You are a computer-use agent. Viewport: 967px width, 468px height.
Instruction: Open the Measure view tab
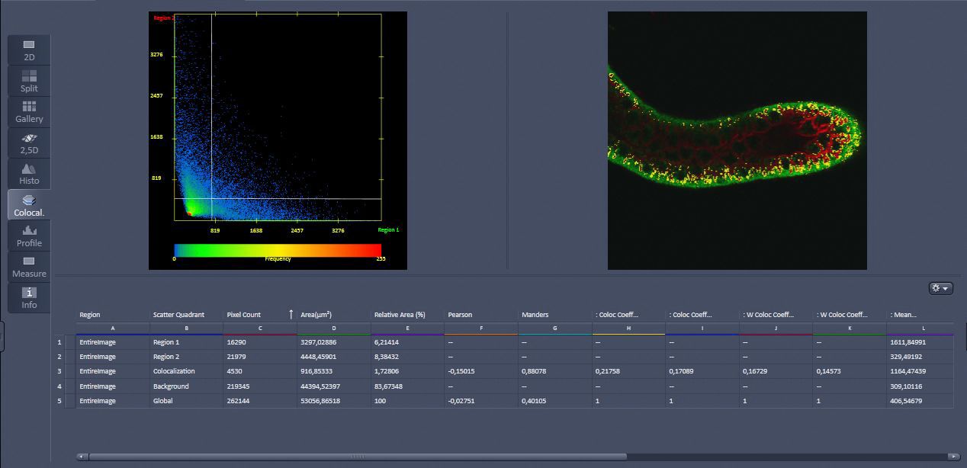[29, 266]
